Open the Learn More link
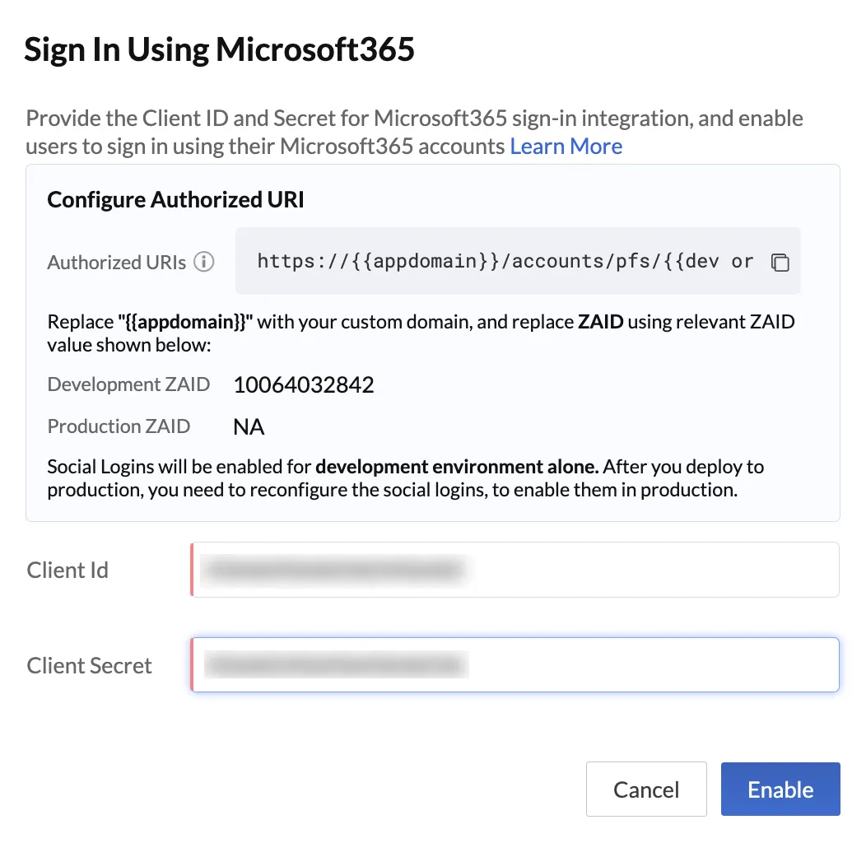 [566, 147]
